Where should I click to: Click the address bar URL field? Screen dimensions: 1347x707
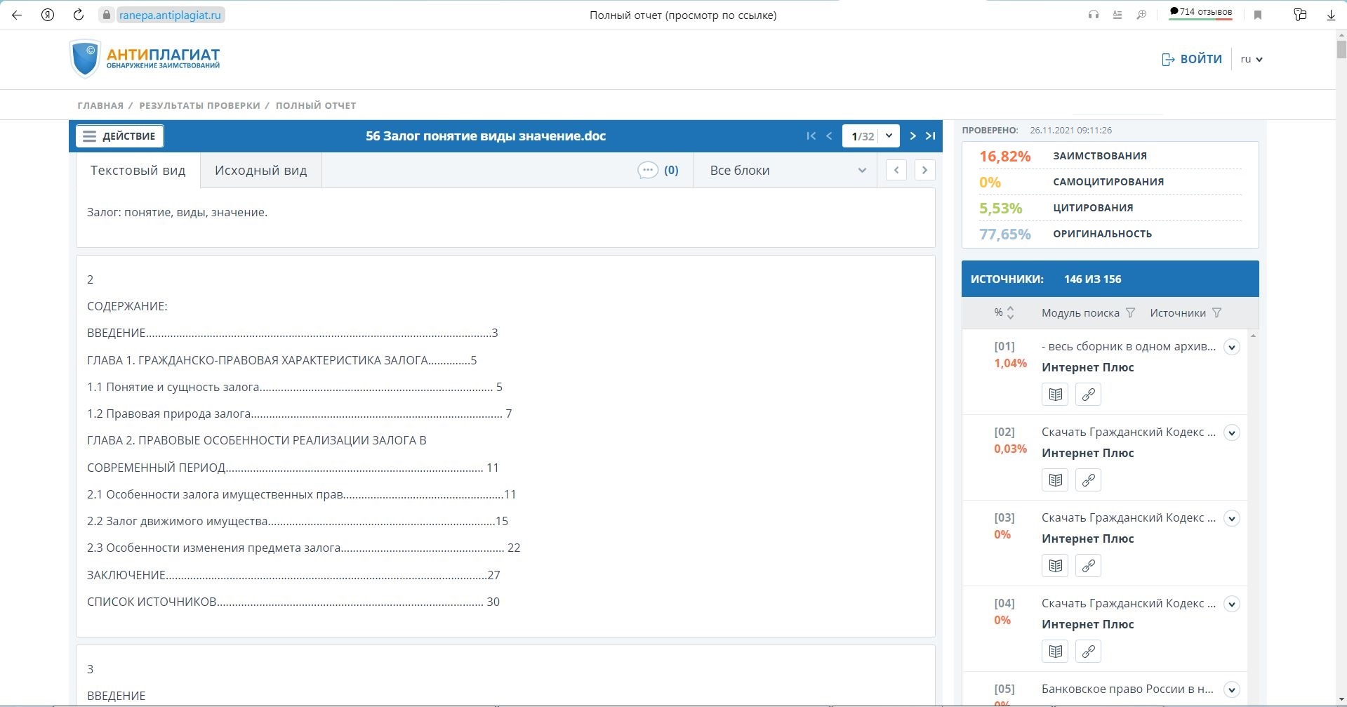(170, 15)
